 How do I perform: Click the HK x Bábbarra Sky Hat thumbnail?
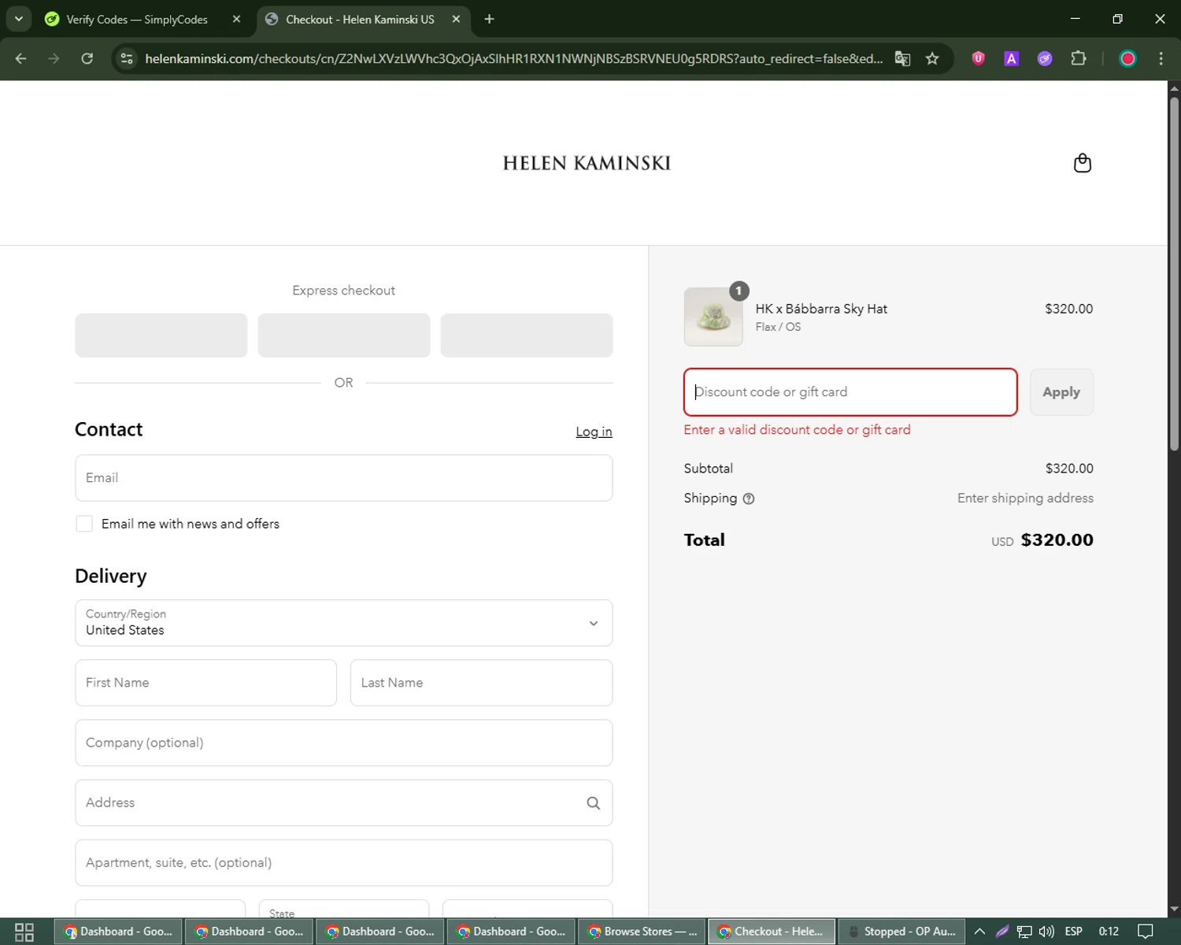[x=713, y=317]
